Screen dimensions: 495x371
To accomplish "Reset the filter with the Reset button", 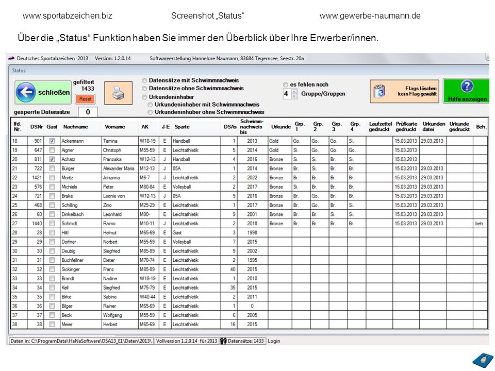I will point(85,99).
